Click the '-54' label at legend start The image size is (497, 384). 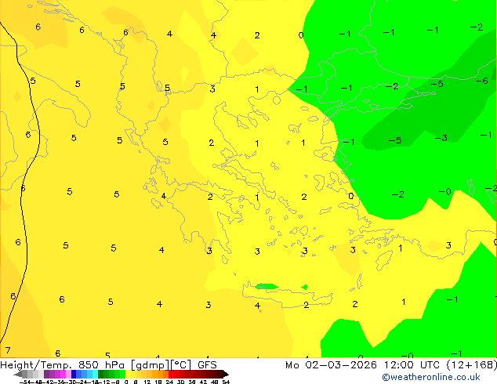(25, 382)
